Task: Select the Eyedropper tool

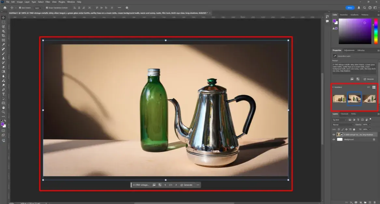Action: pyautogui.click(x=3, y=45)
